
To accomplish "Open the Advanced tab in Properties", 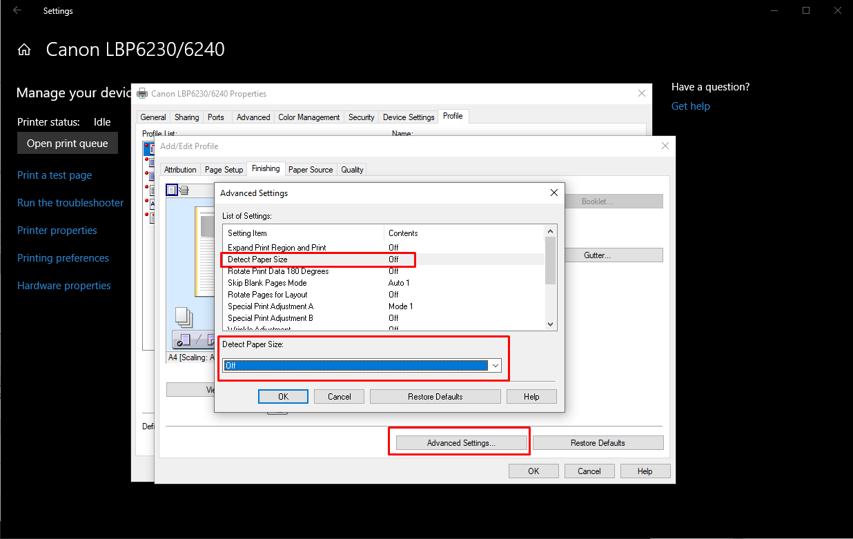I will pyautogui.click(x=253, y=117).
